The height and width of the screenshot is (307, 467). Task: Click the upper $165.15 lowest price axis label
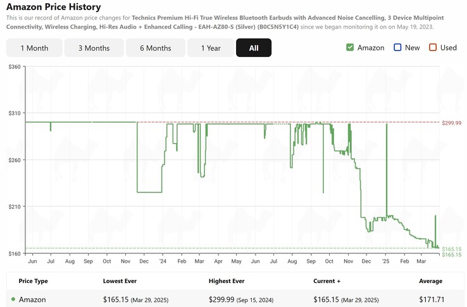point(452,249)
